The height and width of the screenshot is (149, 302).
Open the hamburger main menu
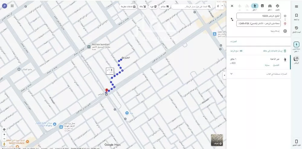click(296, 6)
